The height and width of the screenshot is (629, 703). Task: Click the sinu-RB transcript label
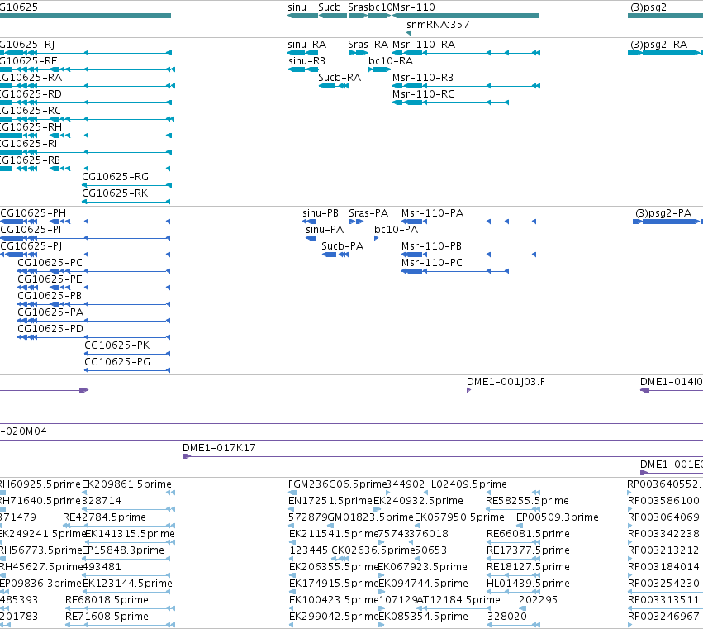click(306, 61)
